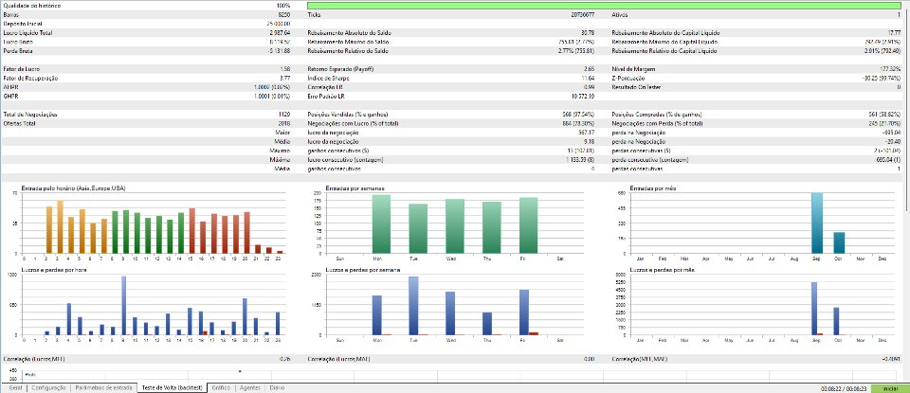Click the Erro Padrão LR value 10 572.19
This screenshot has width=910, height=393.
click(583, 97)
